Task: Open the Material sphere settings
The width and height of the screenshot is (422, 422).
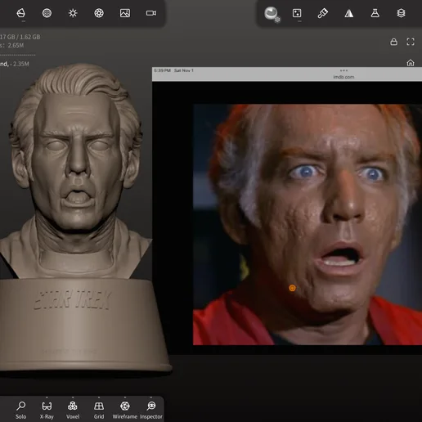Action: point(272,14)
